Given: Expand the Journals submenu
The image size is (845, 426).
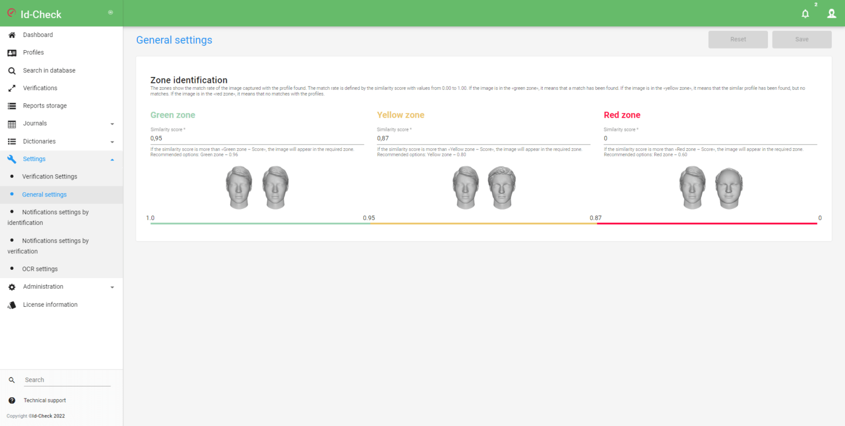Looking at the screenshot, I should click(x=112, y=124).
